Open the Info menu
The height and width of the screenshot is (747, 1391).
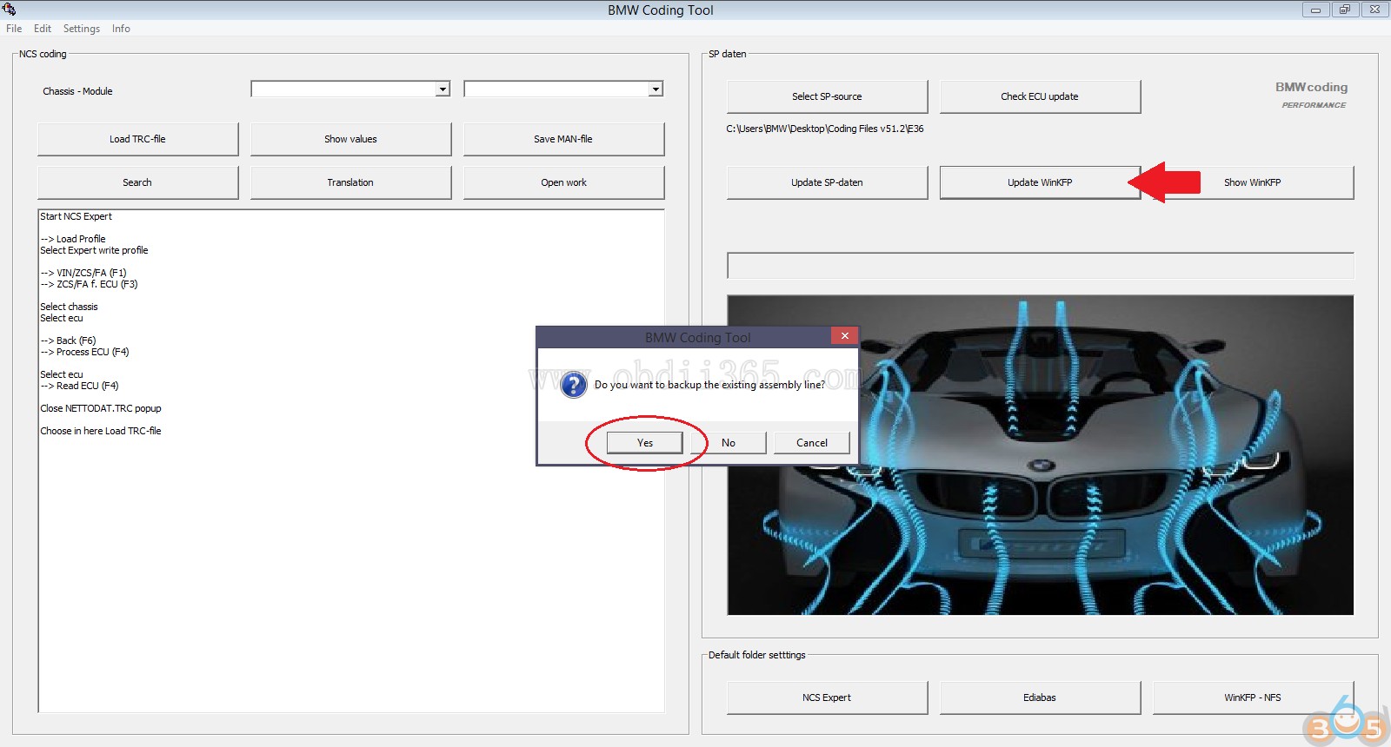tap(121, 29)
